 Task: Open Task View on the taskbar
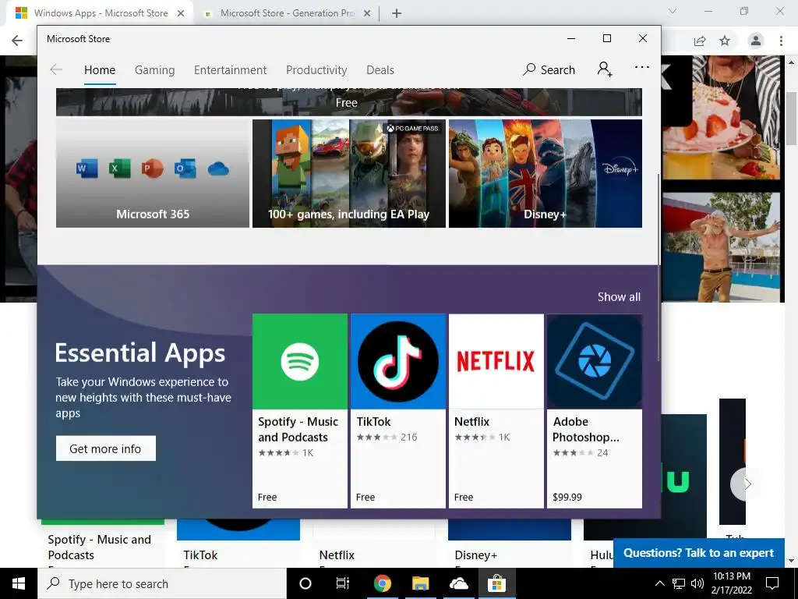pos(343,583)
